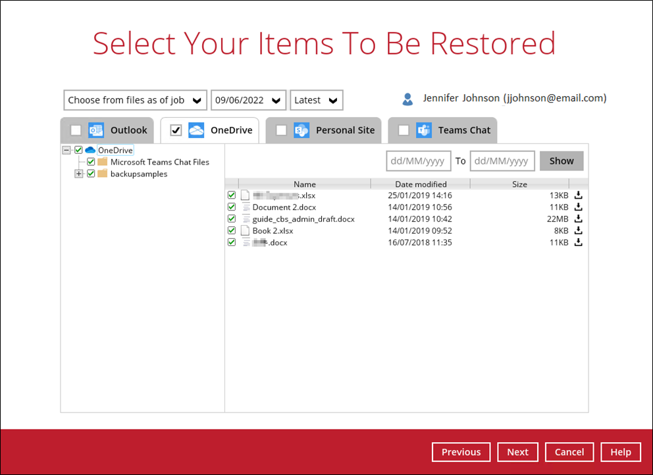Click the backupsamples folder icon
Viewport: 653px width, 475px height.
[103, 174]
